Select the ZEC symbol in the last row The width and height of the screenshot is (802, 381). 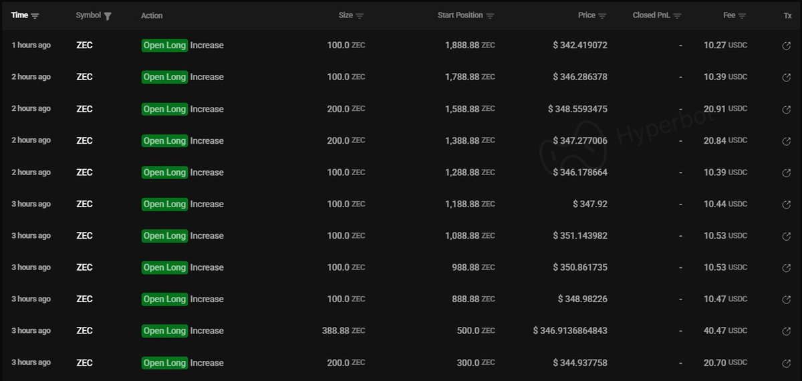coord(84,363)
